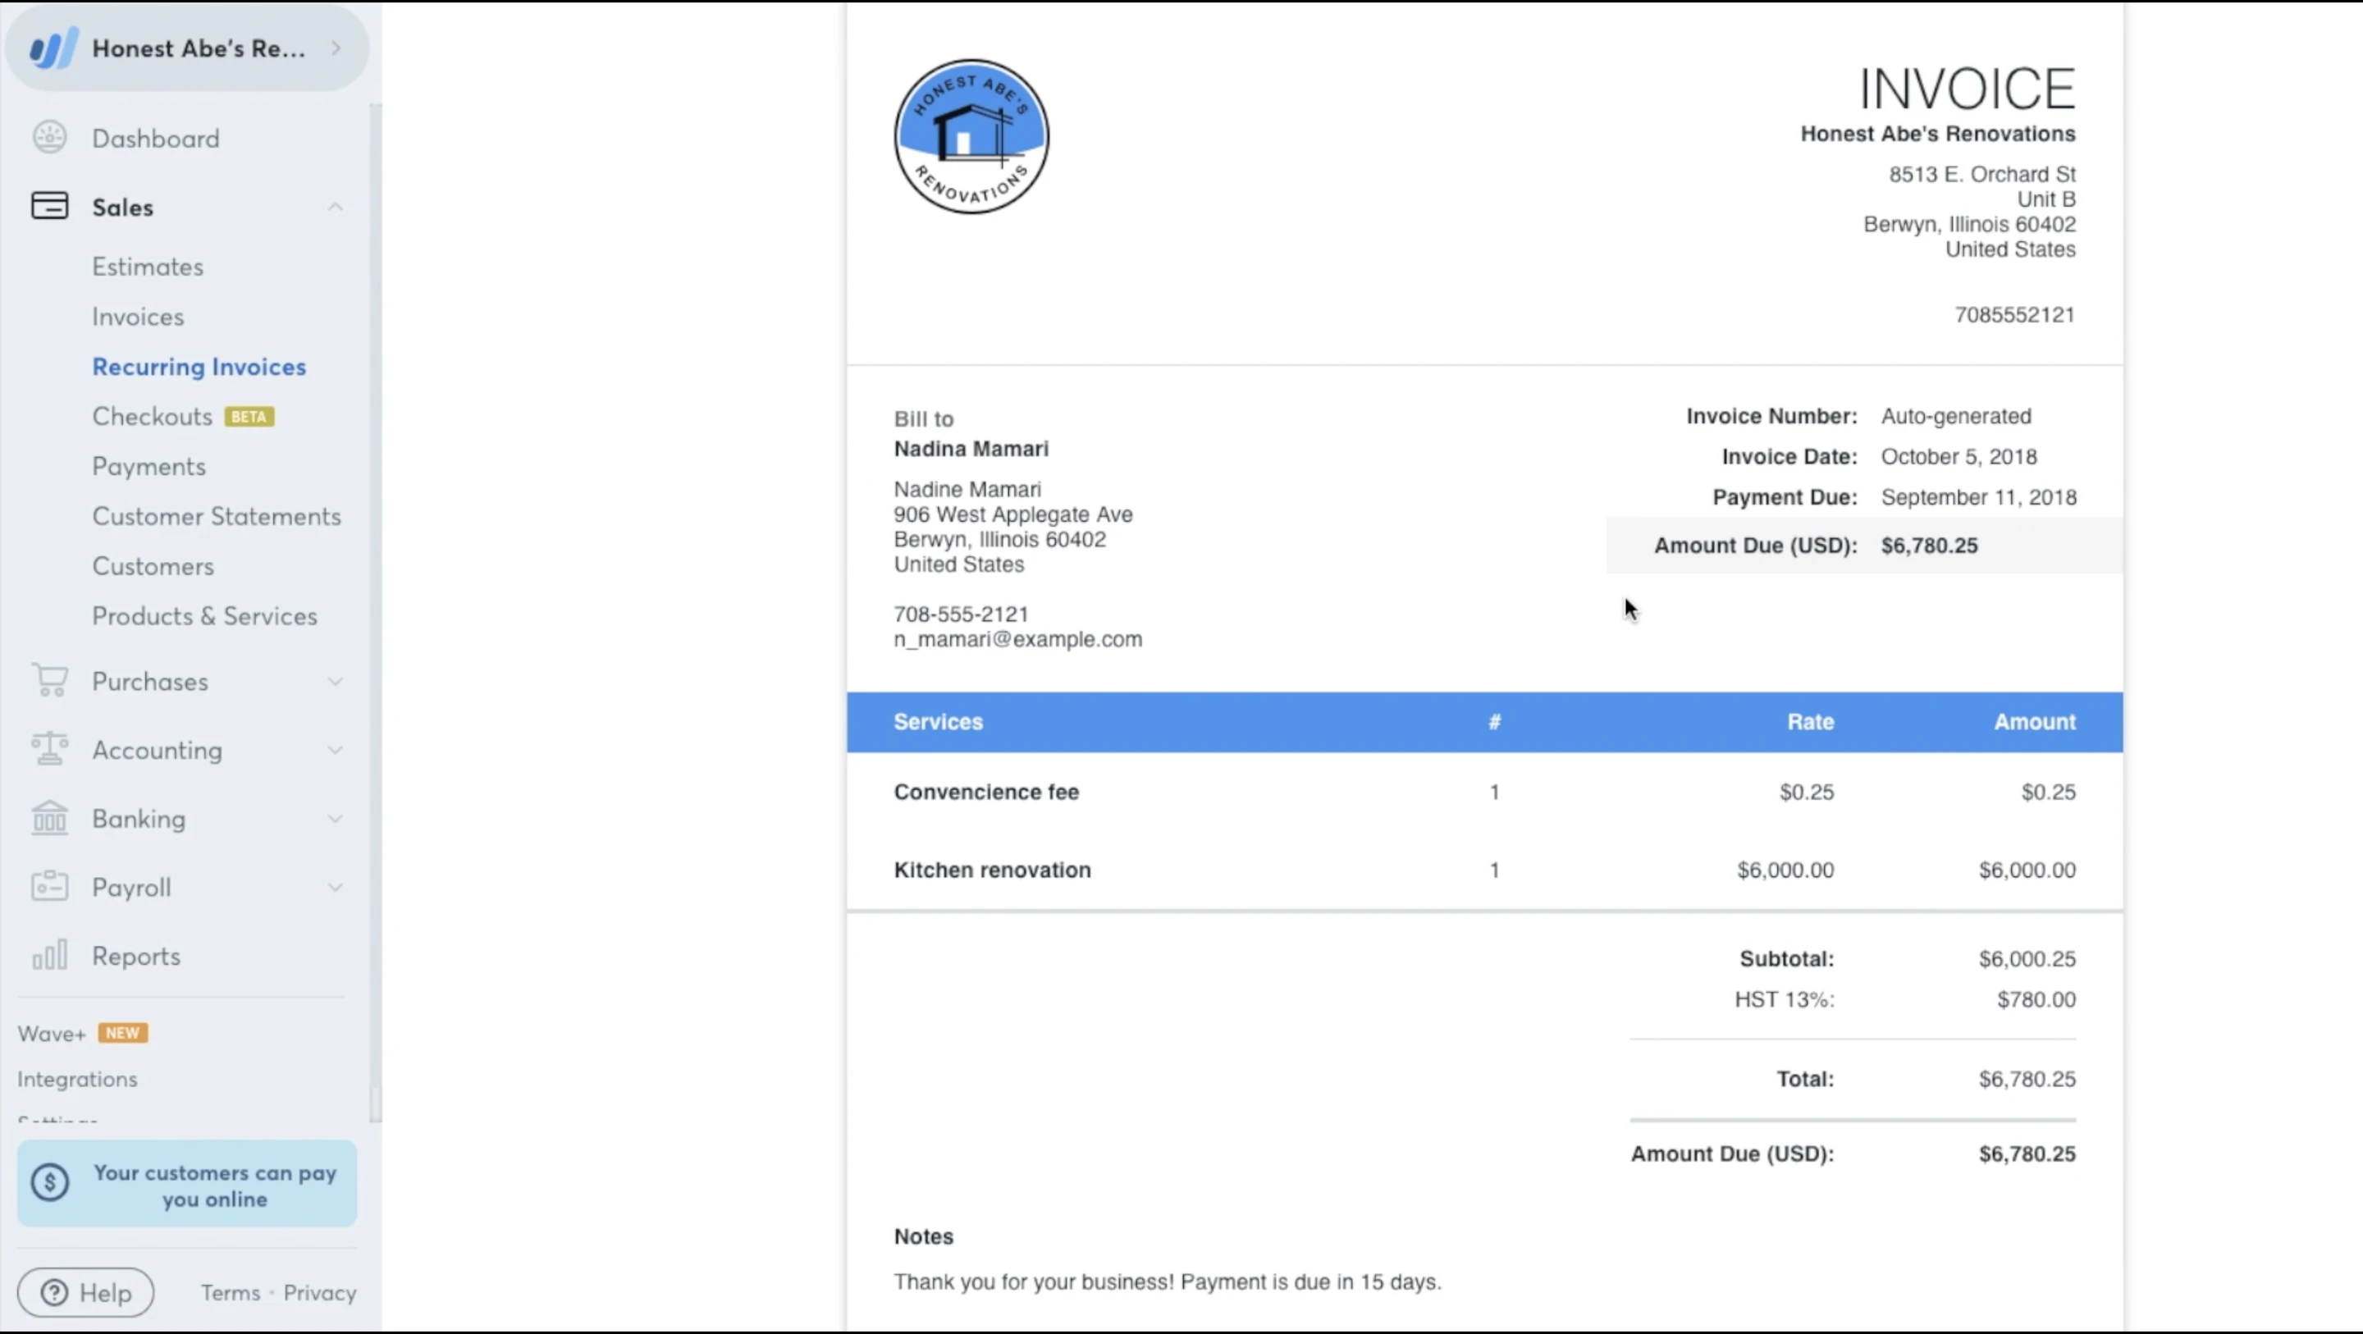Click the Accounting scales icon
Viewport: 2363px width, 1334px height.
pos(49,750)
